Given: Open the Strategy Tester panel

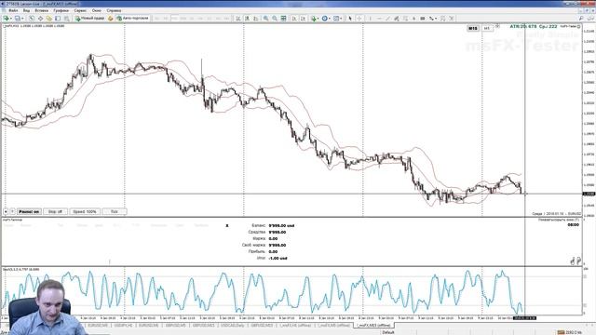Looking at the screenshot, I should 66,19.
